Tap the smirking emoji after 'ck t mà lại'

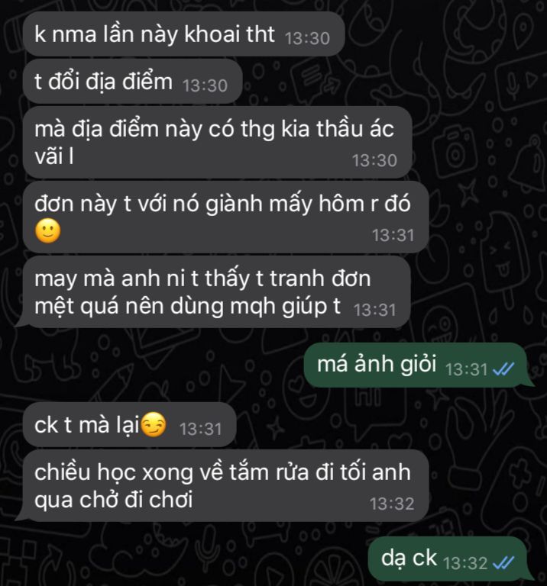click(x=153, y=424)
